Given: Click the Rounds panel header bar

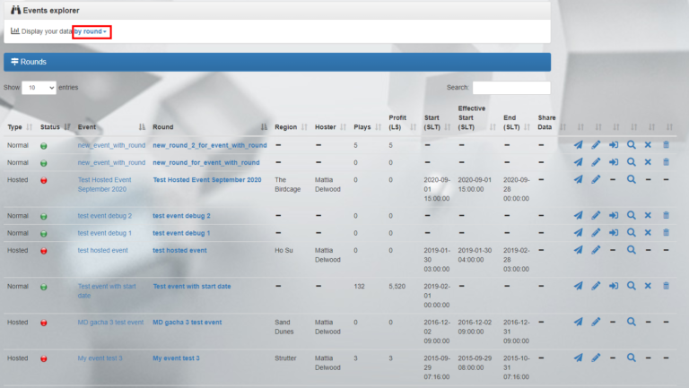Looking at the screenshot, I should pyautogui.click(x=276, y=62).
